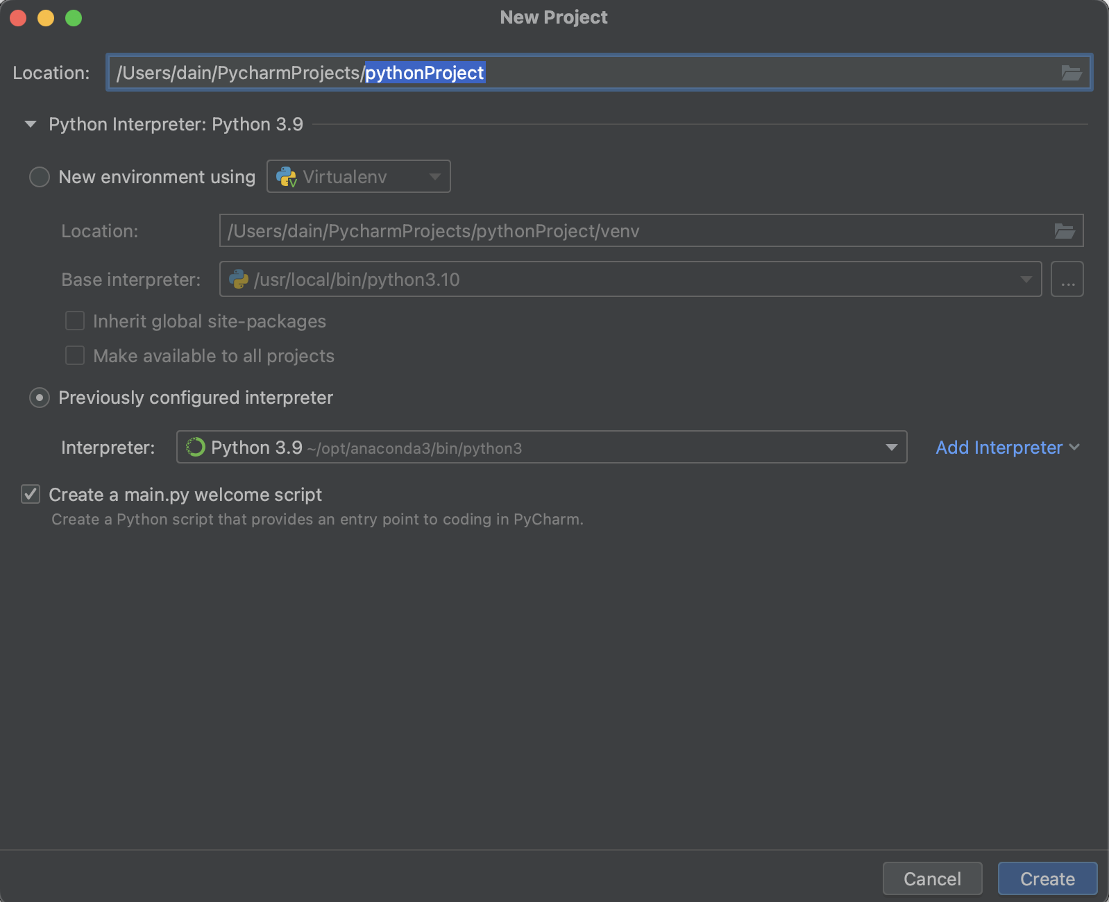Click the Python icon beside /usr/local/bin/python3.10
Viewport: 1109px width, 902px height.
click(239, 280)
